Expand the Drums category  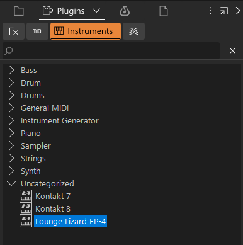pos(11,96)
